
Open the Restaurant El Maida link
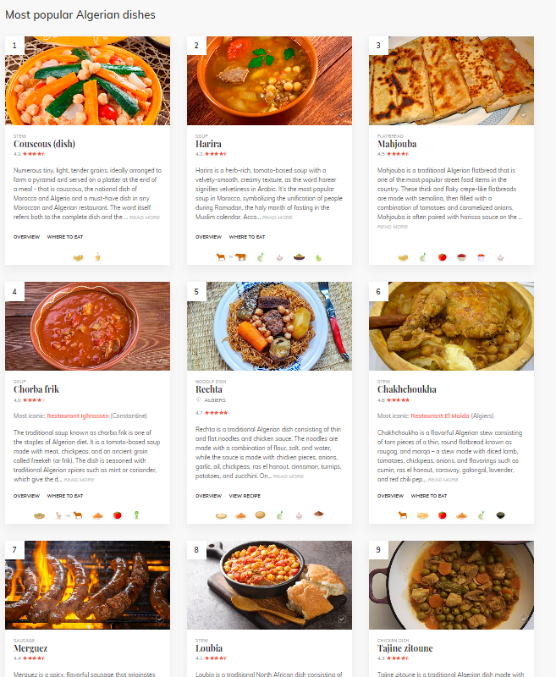click(440, 416)
